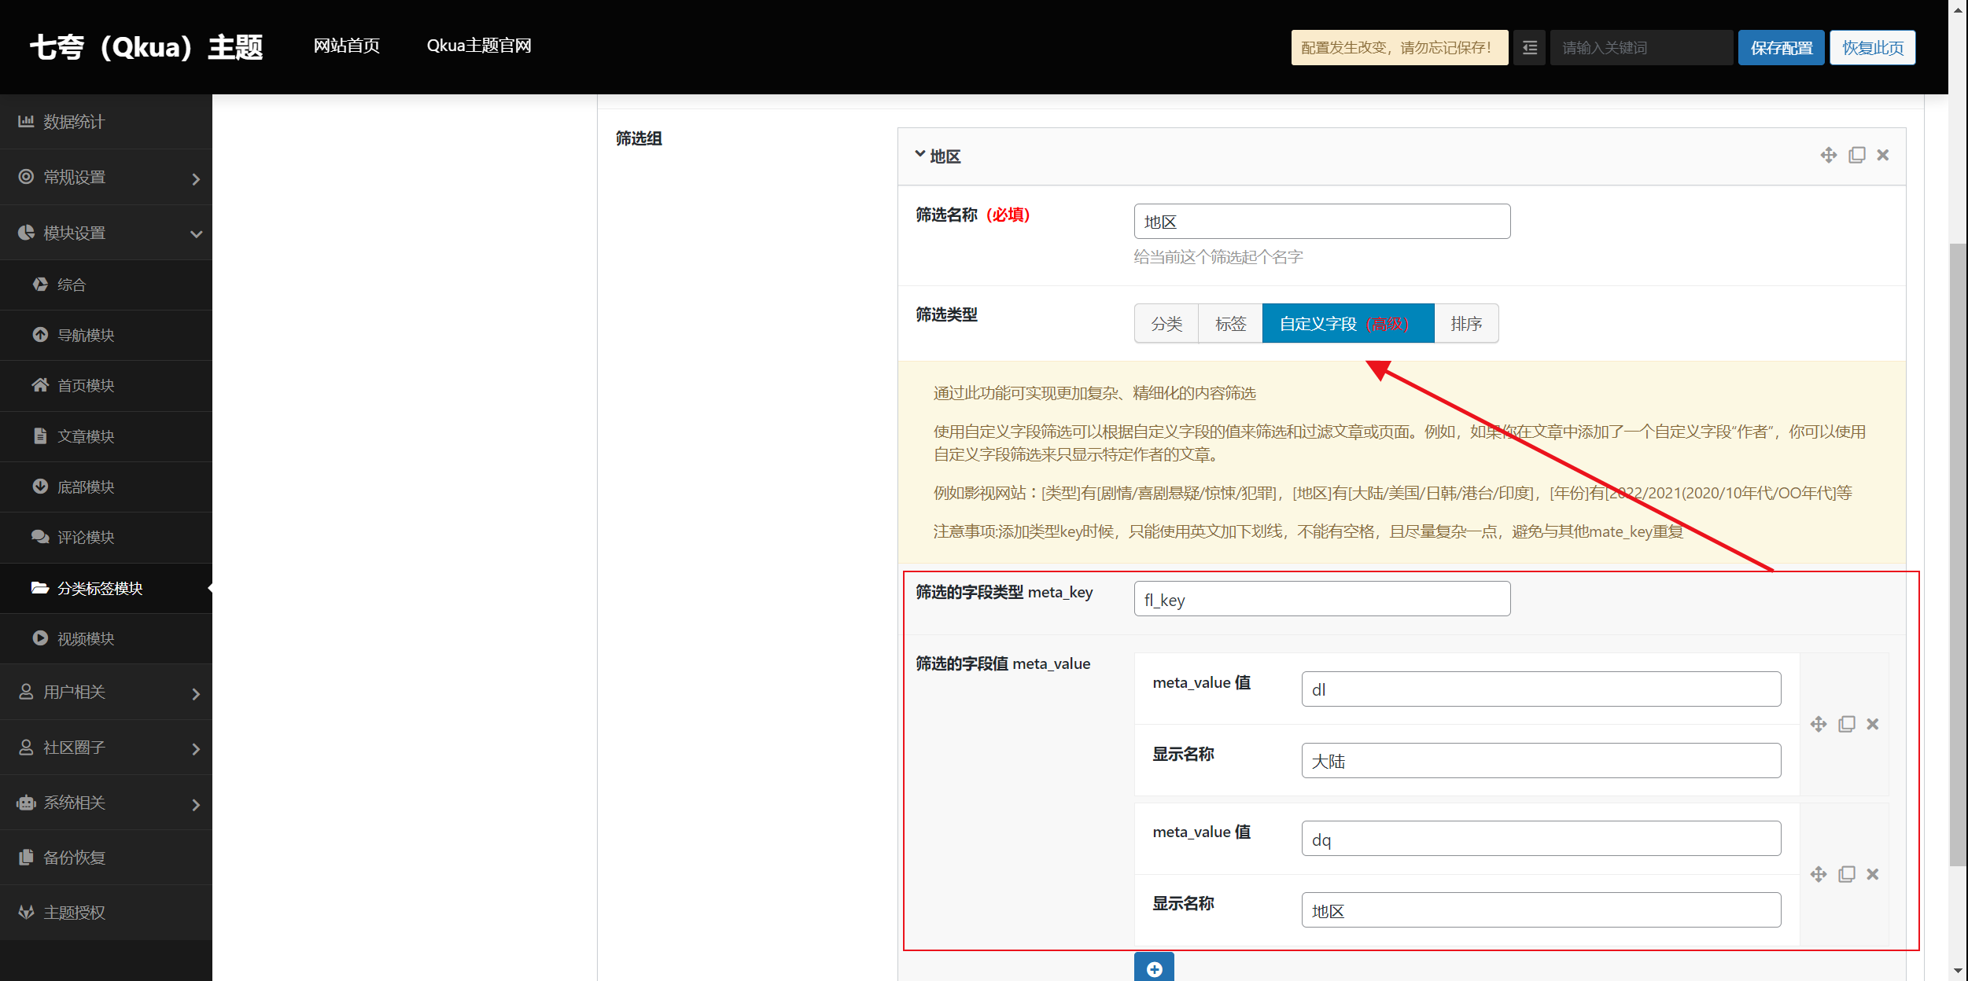The height and width of the screenshot is (981, 1968).
Task: Delete the 大陆 meta_value item
Action: click(x=1873, y=724)
